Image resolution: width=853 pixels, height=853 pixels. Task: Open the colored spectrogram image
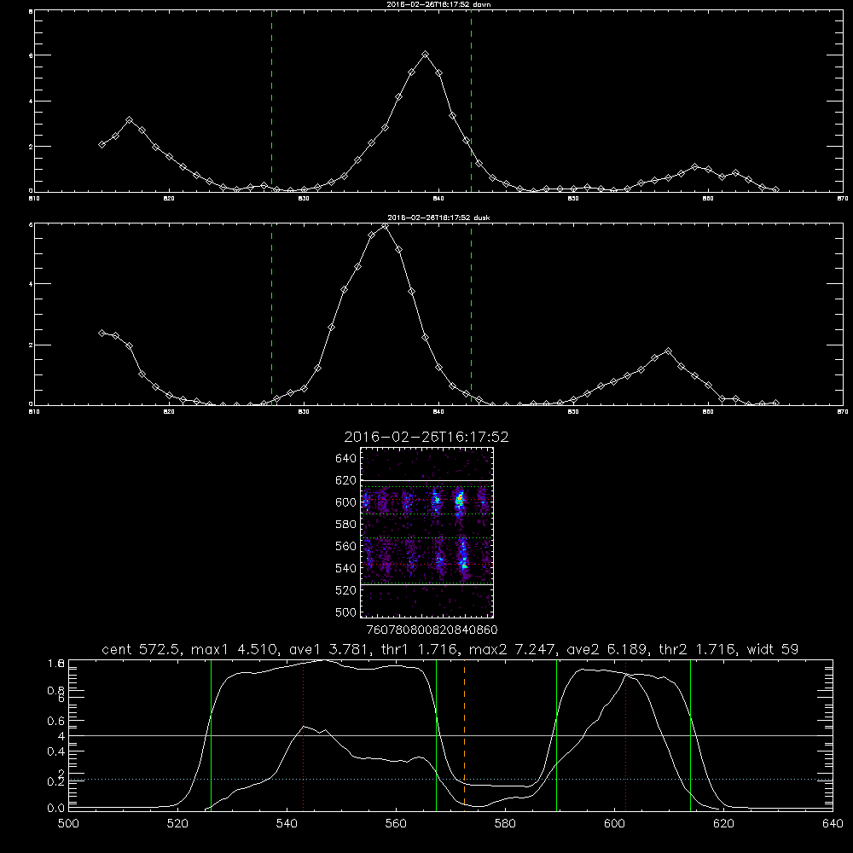point(427,532)
